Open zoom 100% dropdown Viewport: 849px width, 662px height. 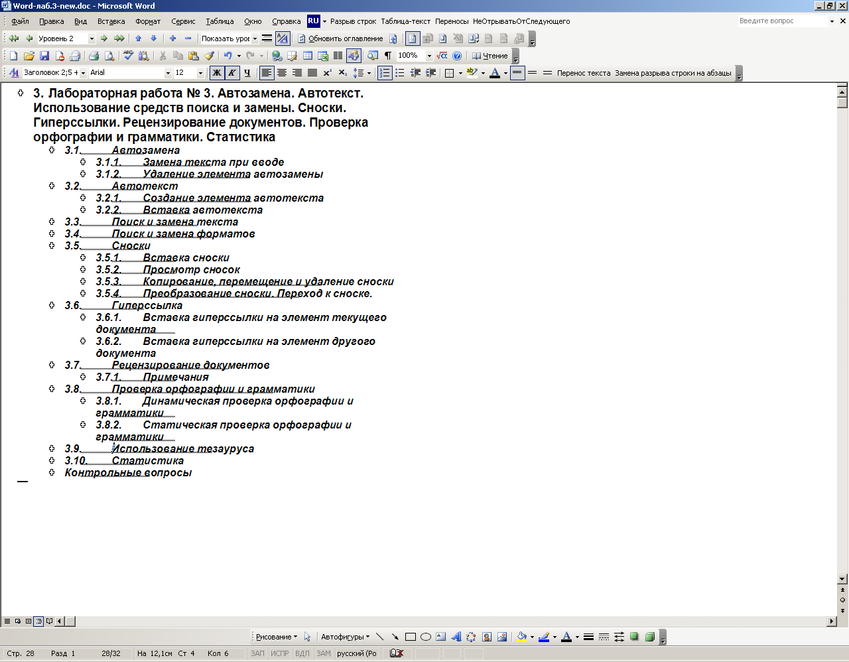click(x=429, y=56)
